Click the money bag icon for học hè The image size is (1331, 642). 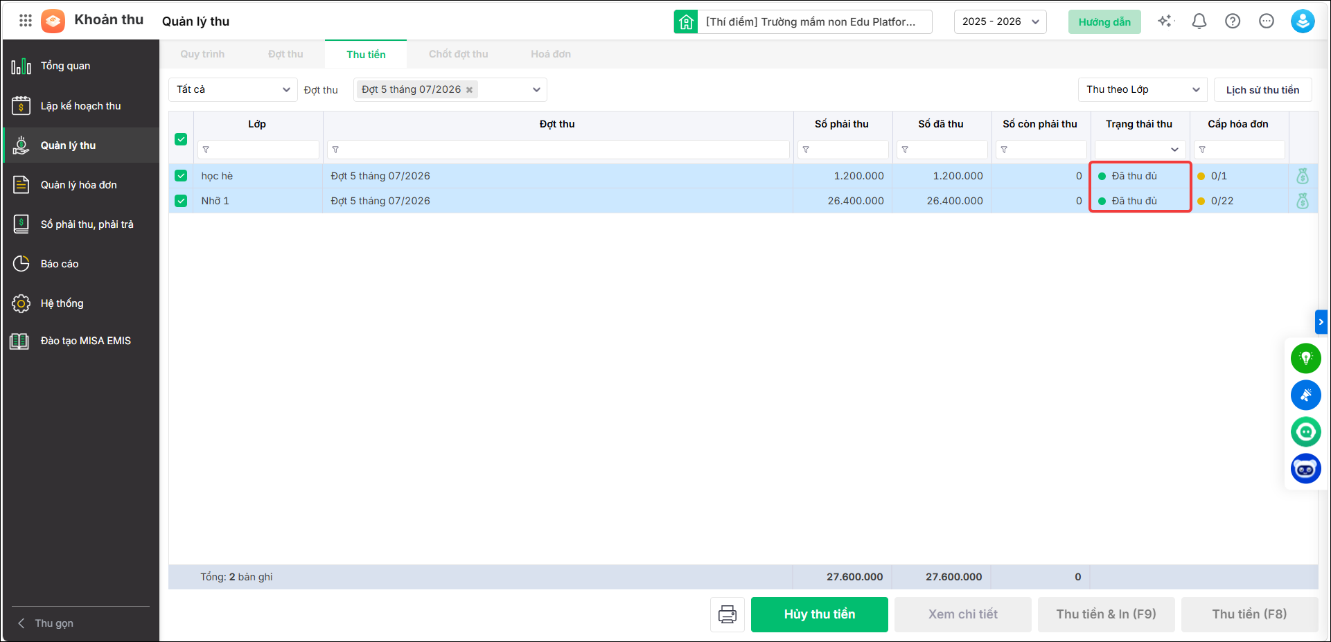click(x=1303, y=176)
